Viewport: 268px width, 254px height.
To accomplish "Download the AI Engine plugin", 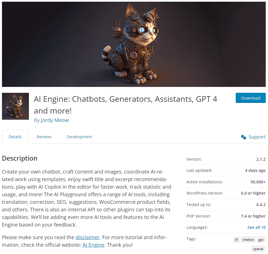I will [x=251, y=98].
